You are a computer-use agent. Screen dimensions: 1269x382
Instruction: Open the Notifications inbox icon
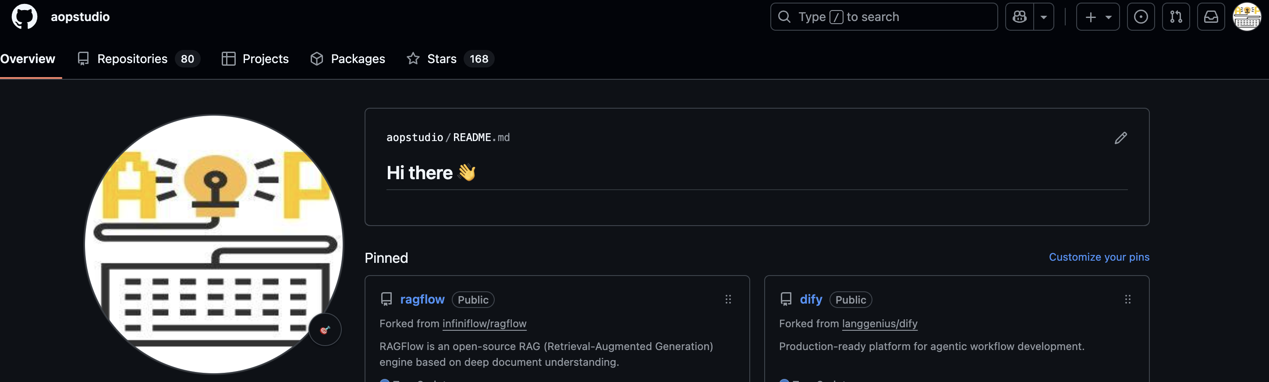[1211, 17]
